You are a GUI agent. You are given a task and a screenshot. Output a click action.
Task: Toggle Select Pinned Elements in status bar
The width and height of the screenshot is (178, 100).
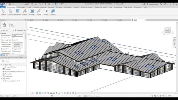tap(158, 96)
